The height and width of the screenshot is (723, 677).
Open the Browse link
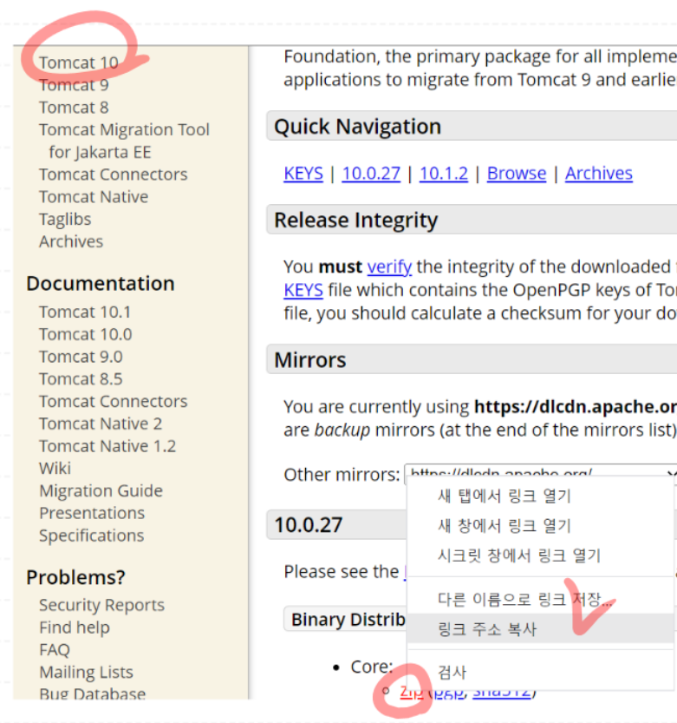(517, 174)
